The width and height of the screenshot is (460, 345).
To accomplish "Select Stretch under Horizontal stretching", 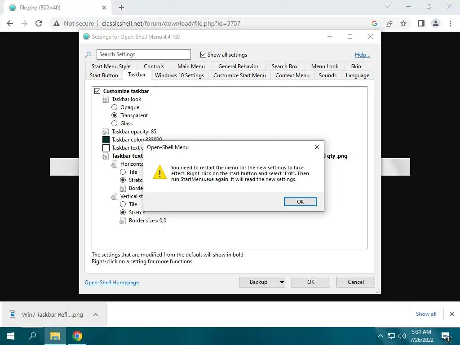I will click(x=123, y=180).
